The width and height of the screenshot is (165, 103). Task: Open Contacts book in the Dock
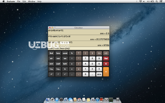(x=75, y=99)
